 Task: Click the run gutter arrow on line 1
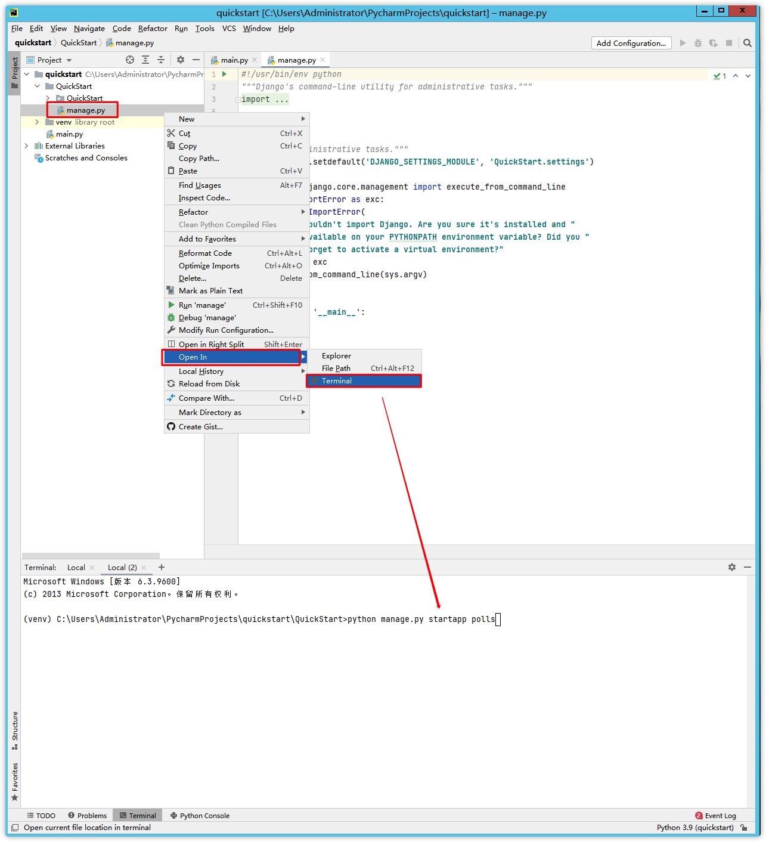click(224, 74)
